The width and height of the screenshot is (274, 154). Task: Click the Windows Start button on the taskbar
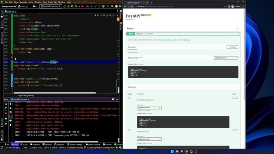click(172, 151)
